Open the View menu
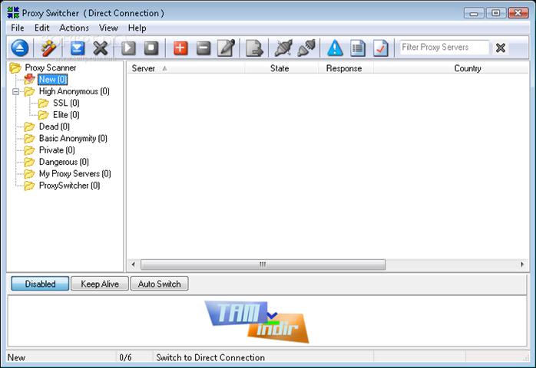Image resolution: width=536 pixels, height=368 pixels. coord(108,28)
